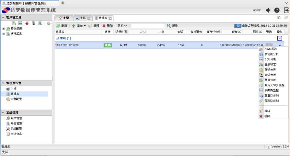Collapse the 监控及告警 panel section
This screenshot has width=290, height=156.
coord(3,83)
